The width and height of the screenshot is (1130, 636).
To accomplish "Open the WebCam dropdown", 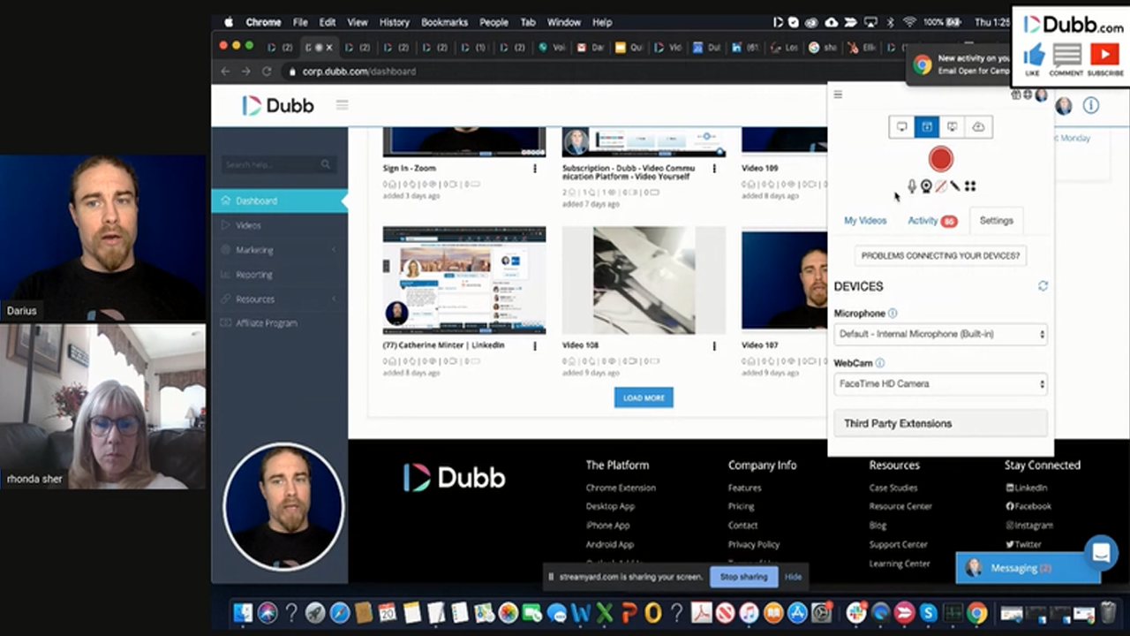I will coord(941,384).
